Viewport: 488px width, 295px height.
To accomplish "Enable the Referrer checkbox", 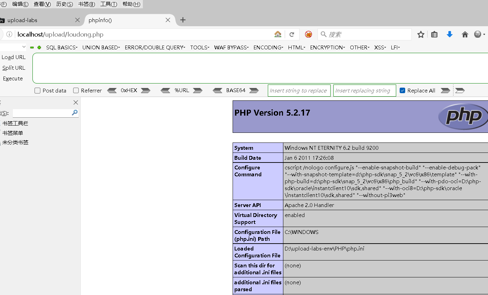I will (x=76, y=90).
